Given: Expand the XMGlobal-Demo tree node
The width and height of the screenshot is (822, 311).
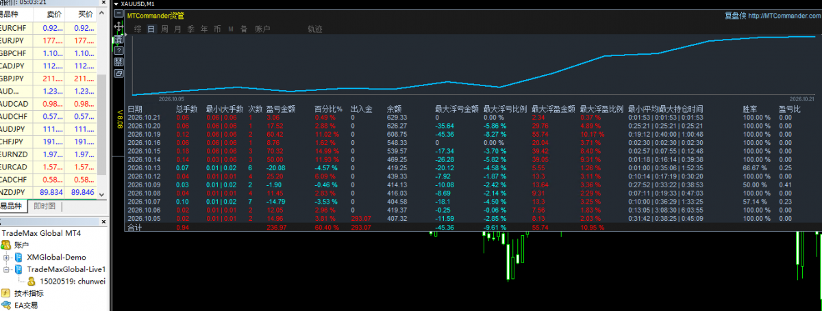Looking at the screenshot, I should point(7,257).
